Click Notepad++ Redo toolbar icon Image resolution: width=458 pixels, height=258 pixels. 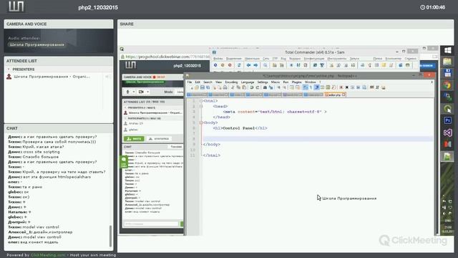258,87
